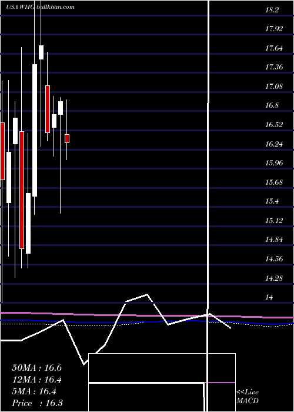Viewport: 294px width, 412px height.
Task: Click the 15.96 price axis label
Action: click(x=274, y=163)
